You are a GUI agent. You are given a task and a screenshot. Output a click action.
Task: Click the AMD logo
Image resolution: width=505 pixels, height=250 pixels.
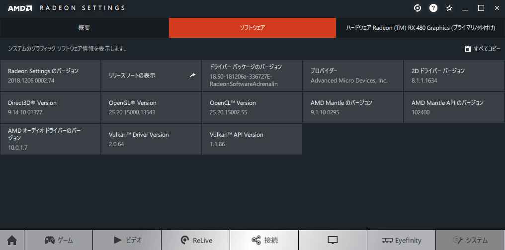point(20,8)
